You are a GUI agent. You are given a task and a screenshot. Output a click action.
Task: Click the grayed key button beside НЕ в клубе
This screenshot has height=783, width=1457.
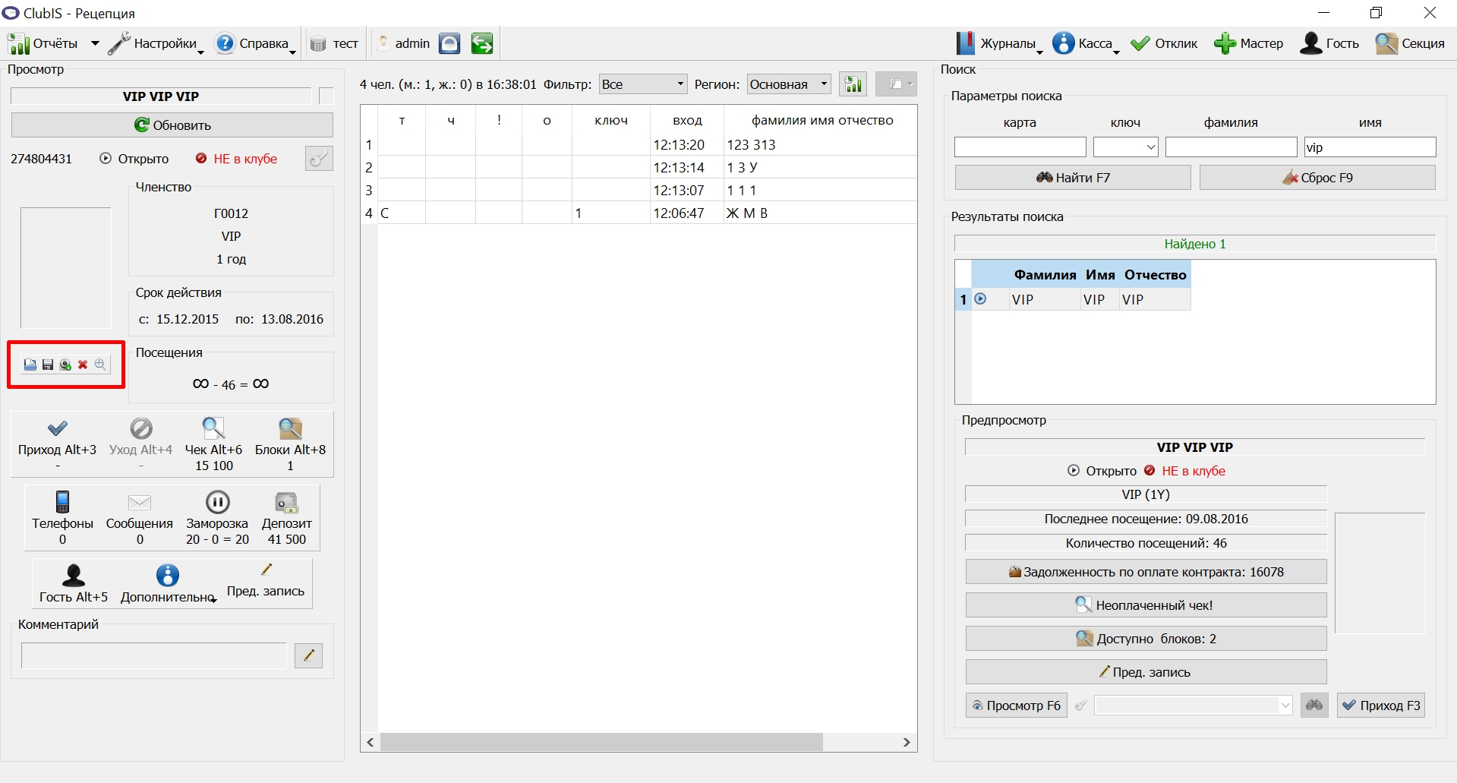point(319,158)
